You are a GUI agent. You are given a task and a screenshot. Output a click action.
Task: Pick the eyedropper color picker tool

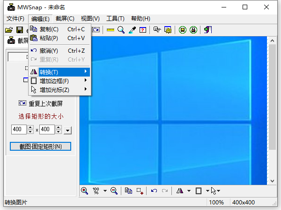point(132,30)
